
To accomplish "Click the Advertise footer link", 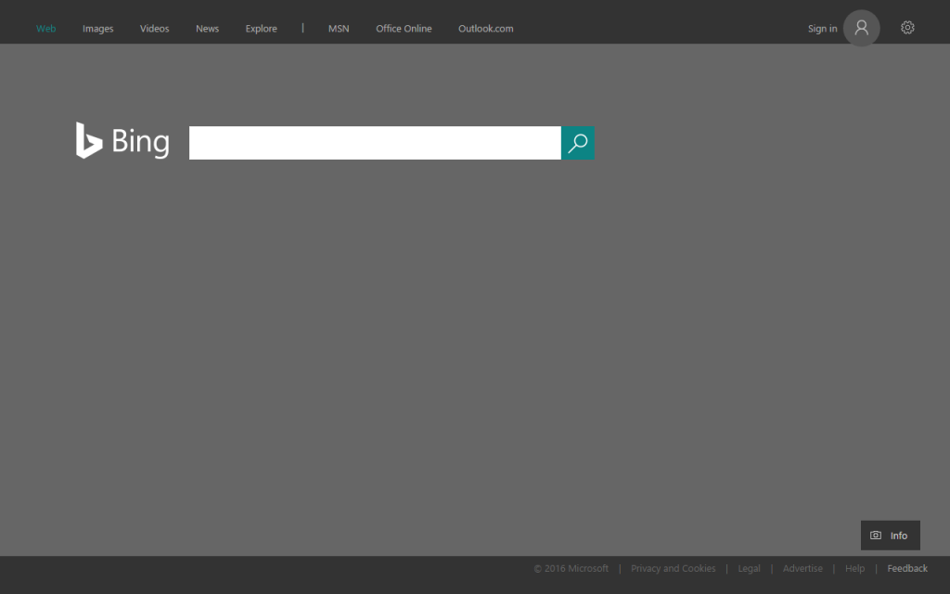I will 802,569.
